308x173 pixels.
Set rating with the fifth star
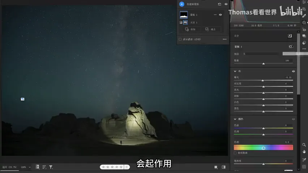click(x=121, y=167)
